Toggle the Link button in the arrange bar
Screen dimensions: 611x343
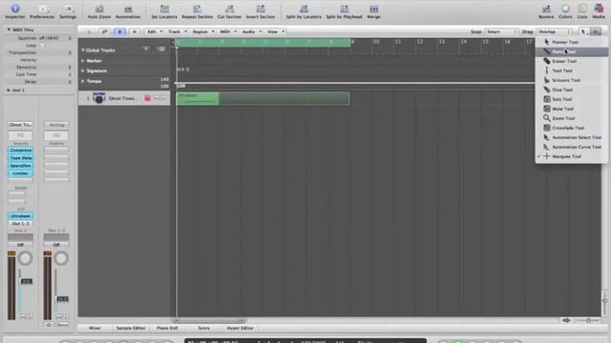coord(104,31)
